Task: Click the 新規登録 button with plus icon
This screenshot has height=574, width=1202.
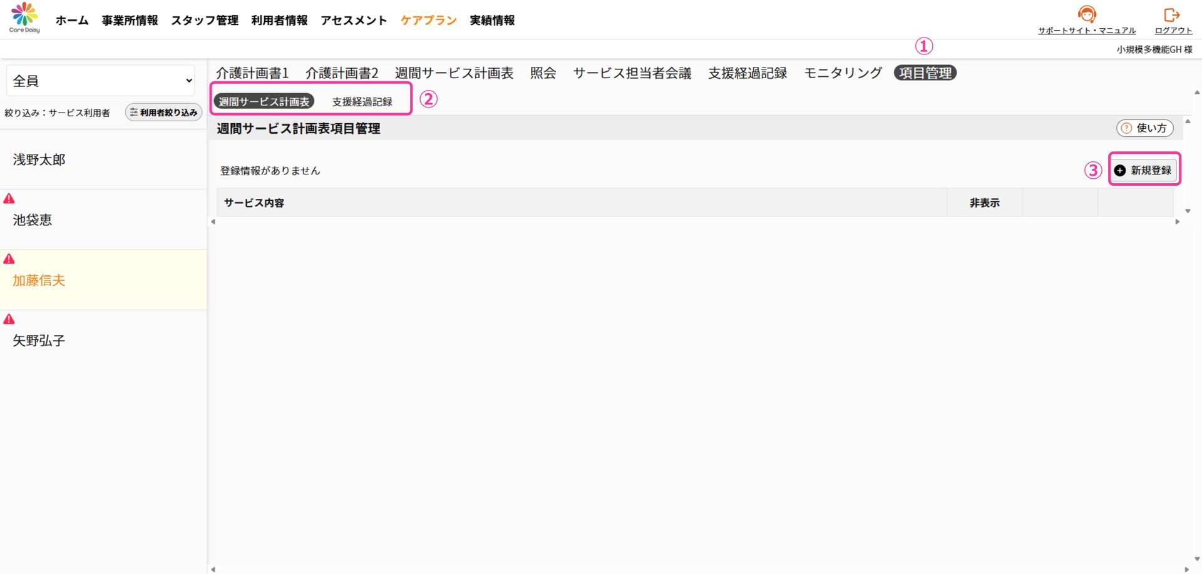Action: point(1144,170)
